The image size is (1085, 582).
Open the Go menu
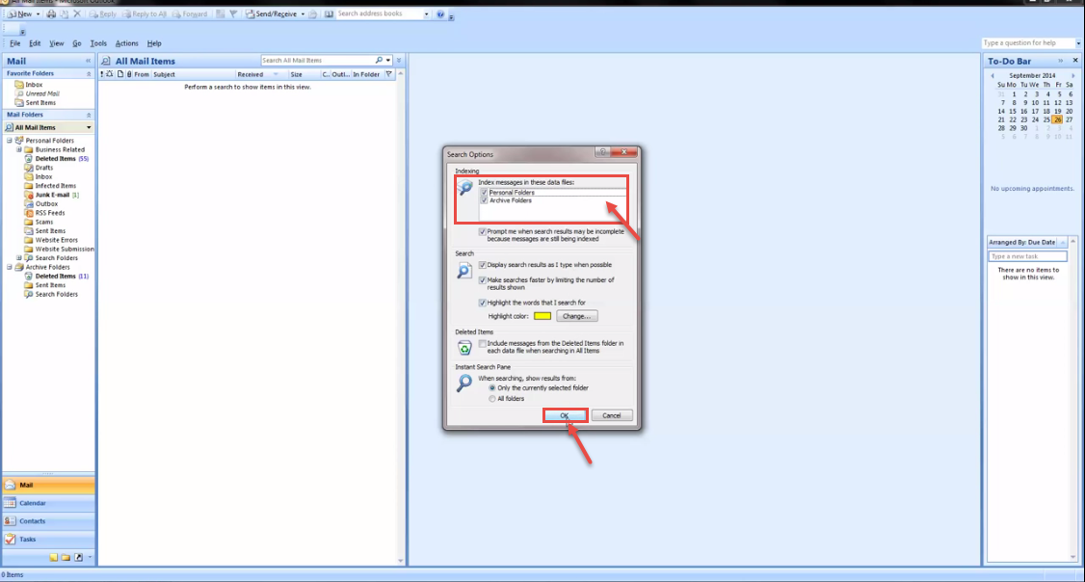[77, 43]
